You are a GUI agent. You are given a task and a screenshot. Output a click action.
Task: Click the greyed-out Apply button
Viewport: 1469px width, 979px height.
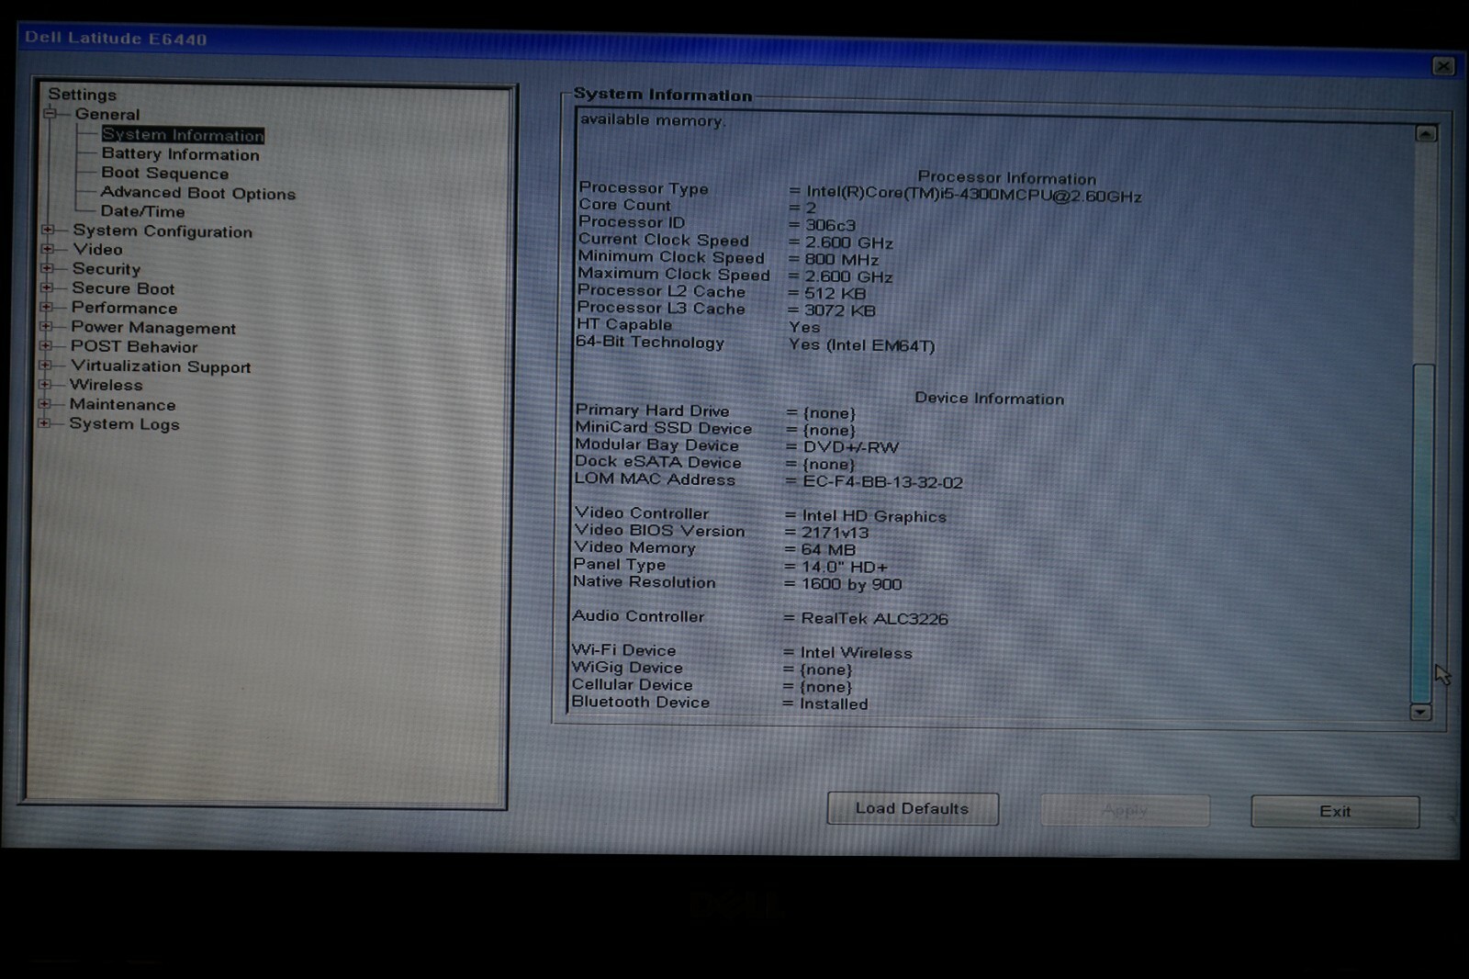coord(1125,810)
